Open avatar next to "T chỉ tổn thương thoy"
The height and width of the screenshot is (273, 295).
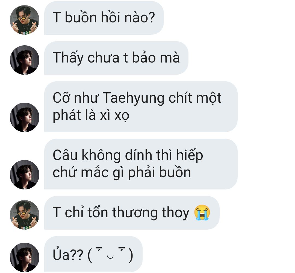pos(25,215)
